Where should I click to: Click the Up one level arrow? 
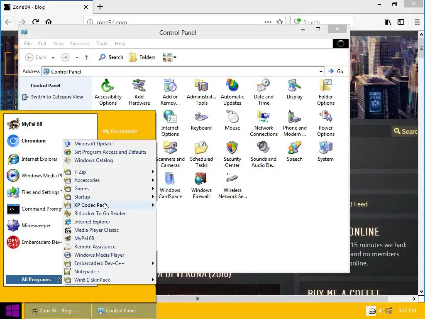coord(86,57)
